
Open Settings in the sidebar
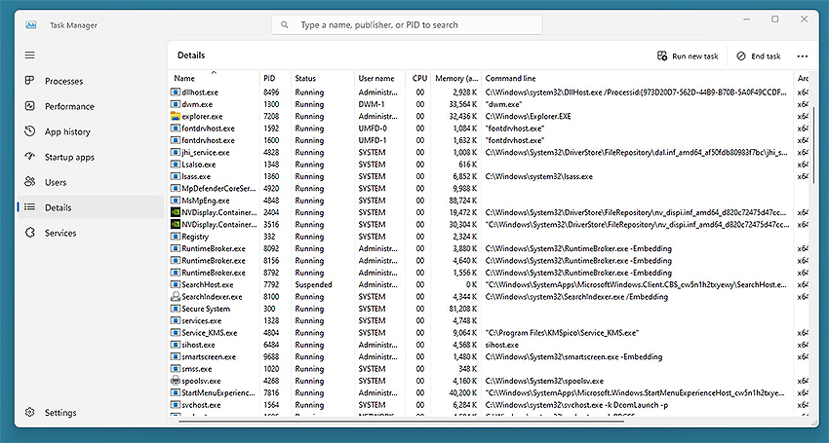pos(91,413)
